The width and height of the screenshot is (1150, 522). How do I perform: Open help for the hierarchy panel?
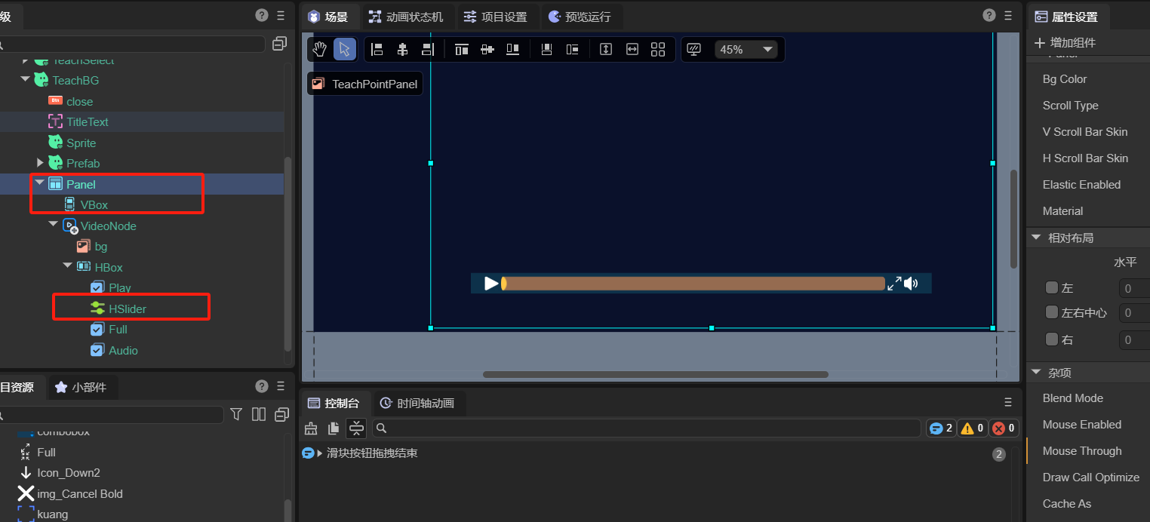[262, 15]
